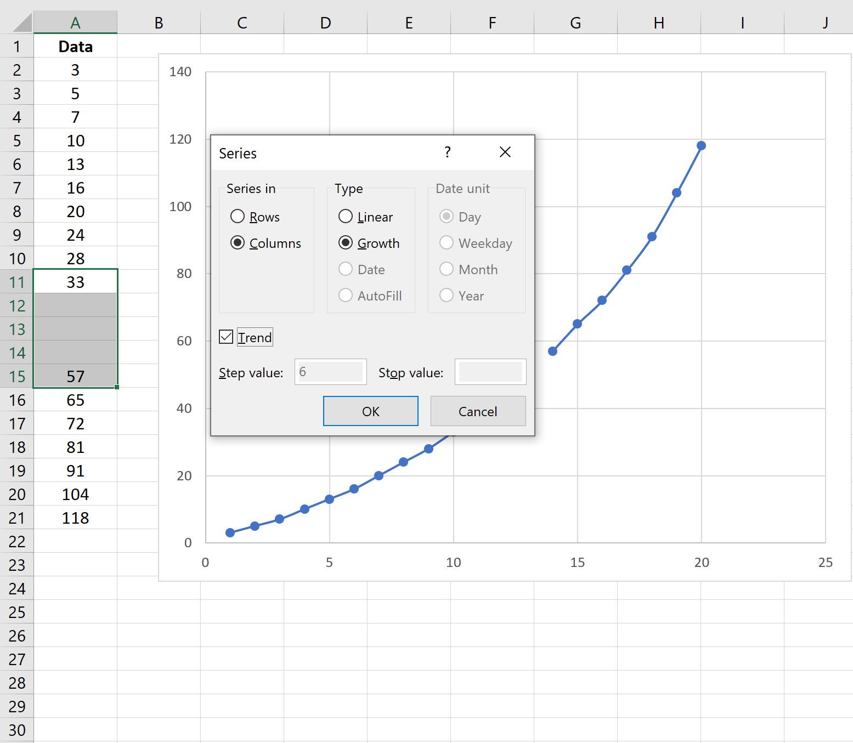The width and height of the screenshot is (853, 743).
Task: Click the Step value field showing 6
Action: coord(330,372)
